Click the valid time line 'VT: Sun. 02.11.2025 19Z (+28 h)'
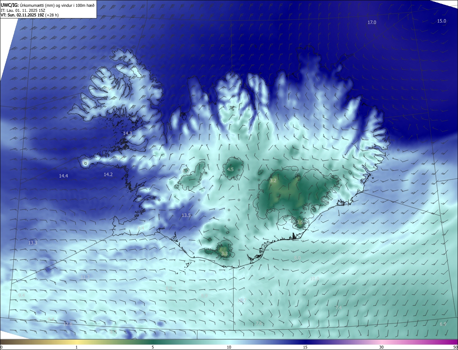 [x=30, y=15]
